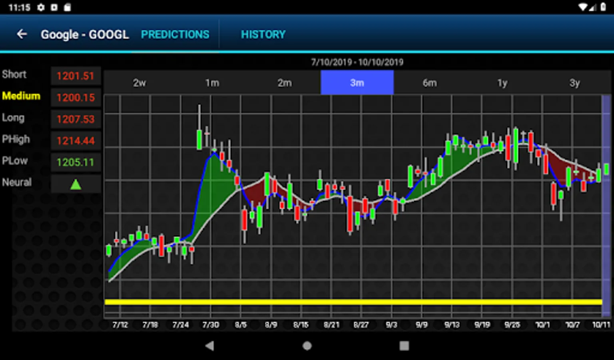Tap the green Neural up-arrow indicator
This screenshot has height=360, width=614.
click(x=76, y=184)
